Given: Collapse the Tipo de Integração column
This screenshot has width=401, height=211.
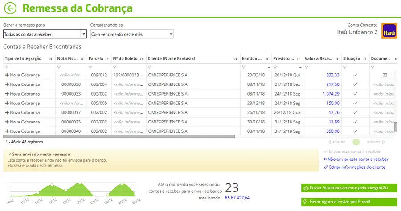Looking at the screenshot, I should (x=51, y=59).
